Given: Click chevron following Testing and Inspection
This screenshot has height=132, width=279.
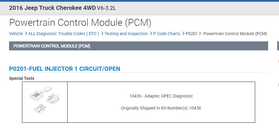Looking at the screenshot, I should pyautogui.click(x=151, y=34).
